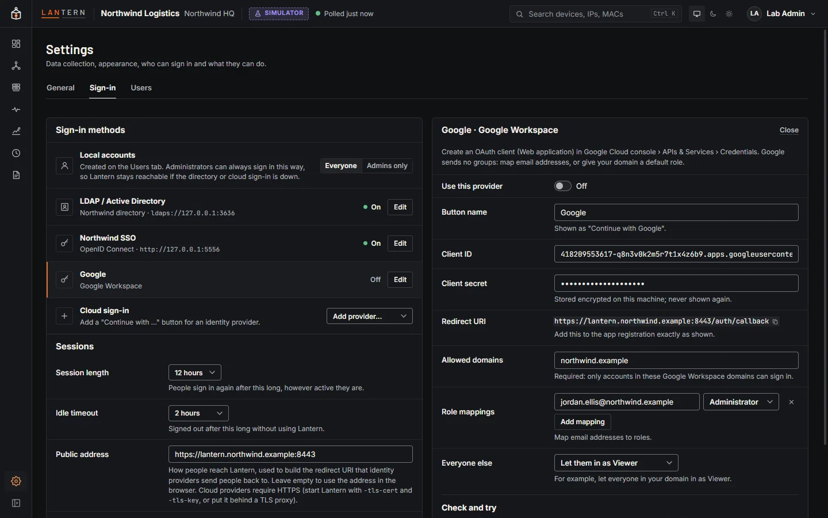
Task: Toggle the Use this provider switch
Action: coord(563,186)
